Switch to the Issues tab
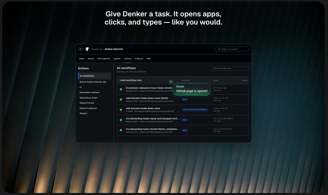328x195 pixels. [91, 59]
